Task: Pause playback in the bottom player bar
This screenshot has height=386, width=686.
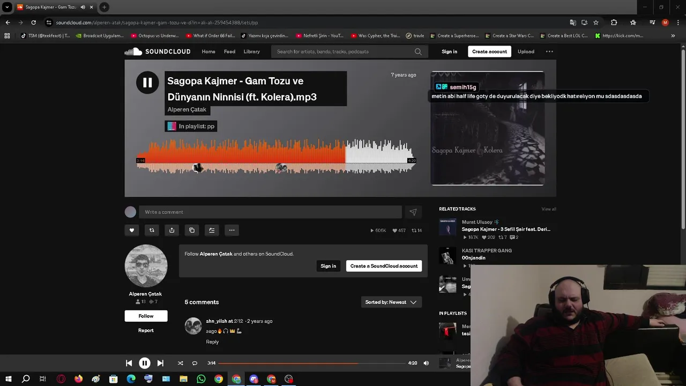Action: click(x=145, y=363)
